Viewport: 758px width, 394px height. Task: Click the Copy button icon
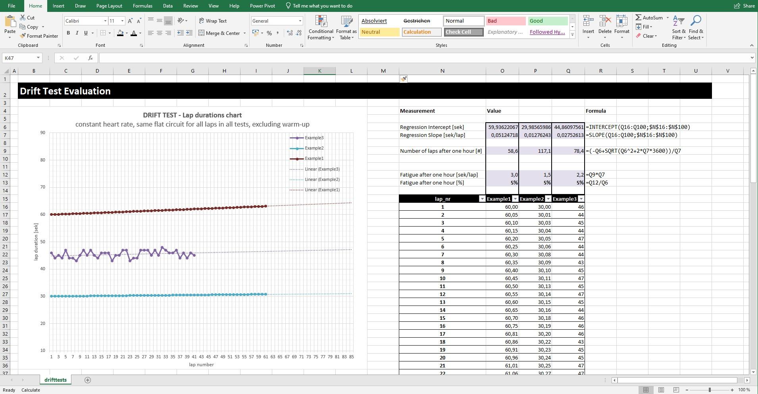point(22,27)
